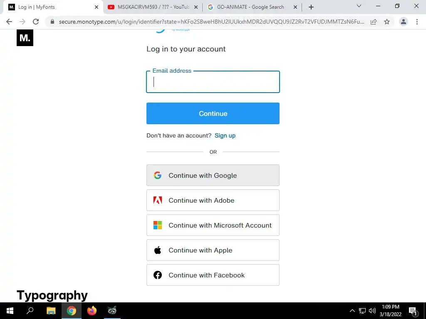The image size is (426, 319).
Task: Open File Explorer from the taskbar
Action: point(51,311)
